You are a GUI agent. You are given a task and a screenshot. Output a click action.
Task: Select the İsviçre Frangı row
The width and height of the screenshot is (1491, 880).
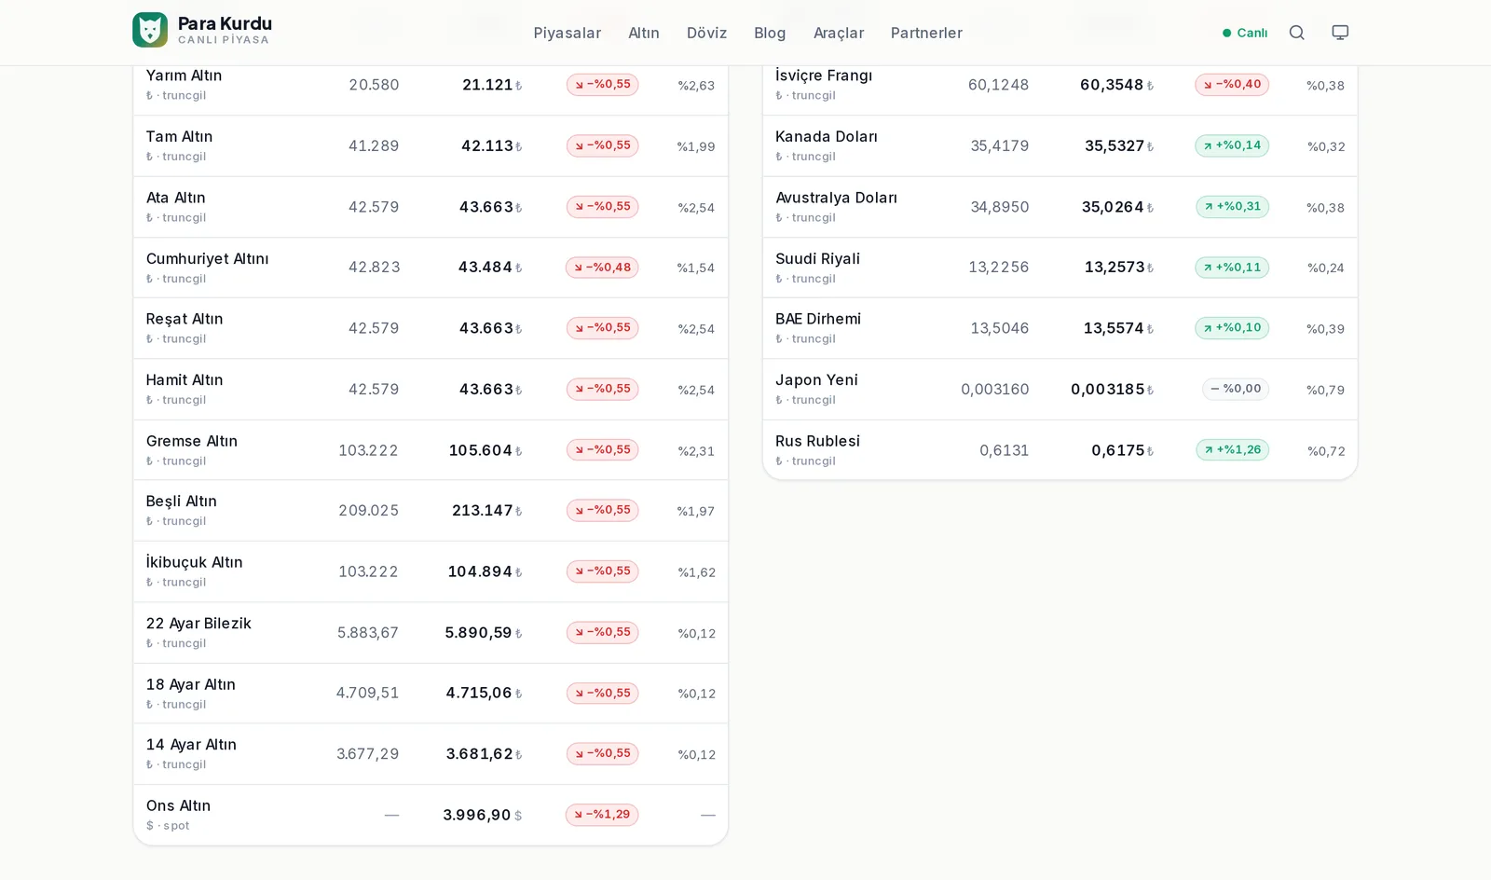coord(1060,85)
